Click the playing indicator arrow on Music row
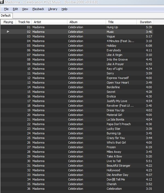The height and width of the screenshot is (193, 164). point(8,32)
